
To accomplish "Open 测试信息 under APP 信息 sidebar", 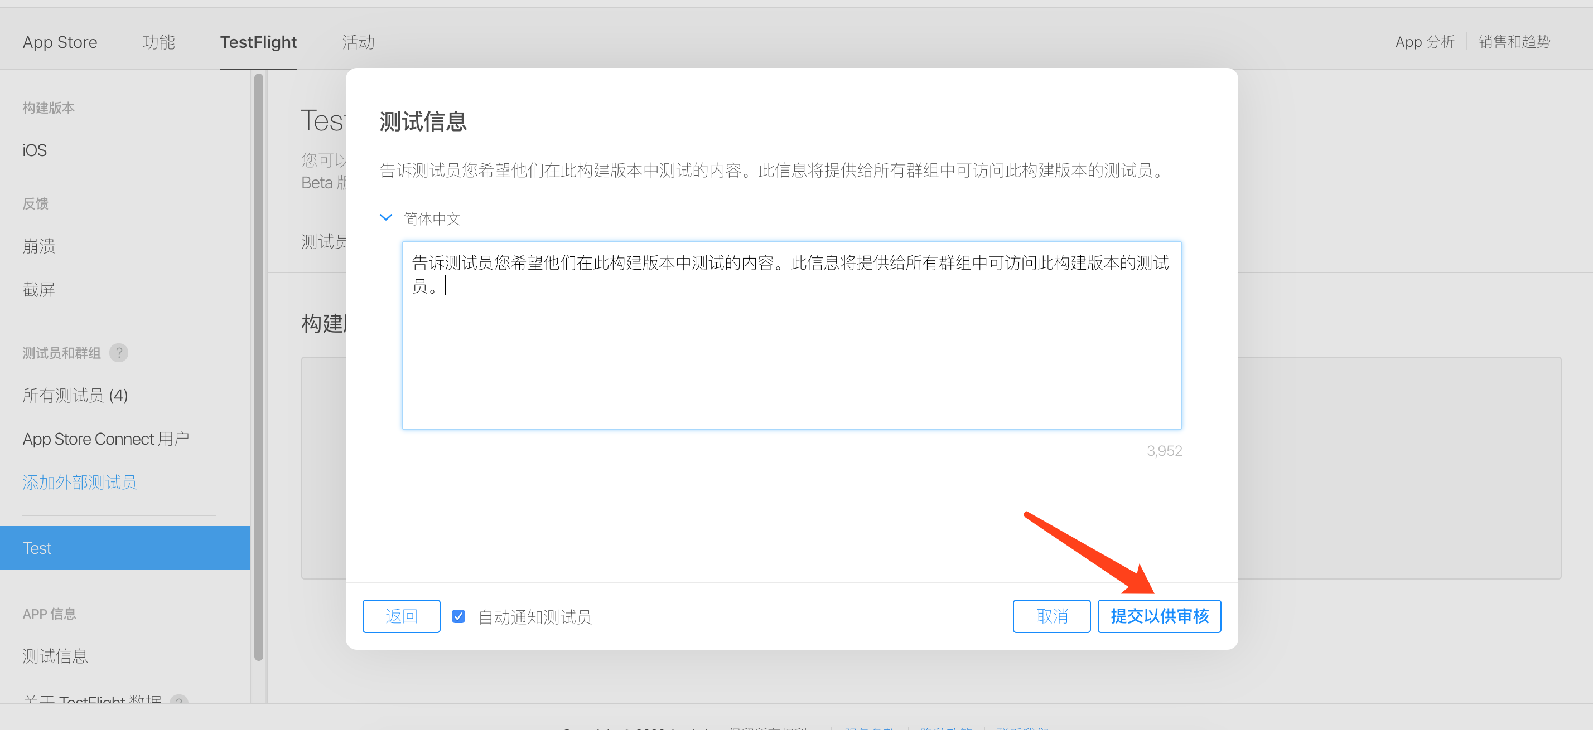I will (x=55, y=656).
